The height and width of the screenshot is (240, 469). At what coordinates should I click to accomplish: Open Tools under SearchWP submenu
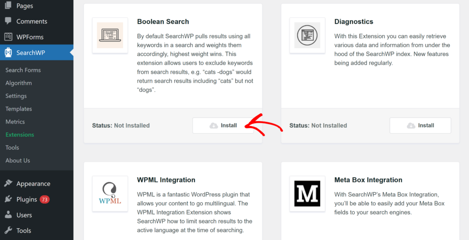12,147
